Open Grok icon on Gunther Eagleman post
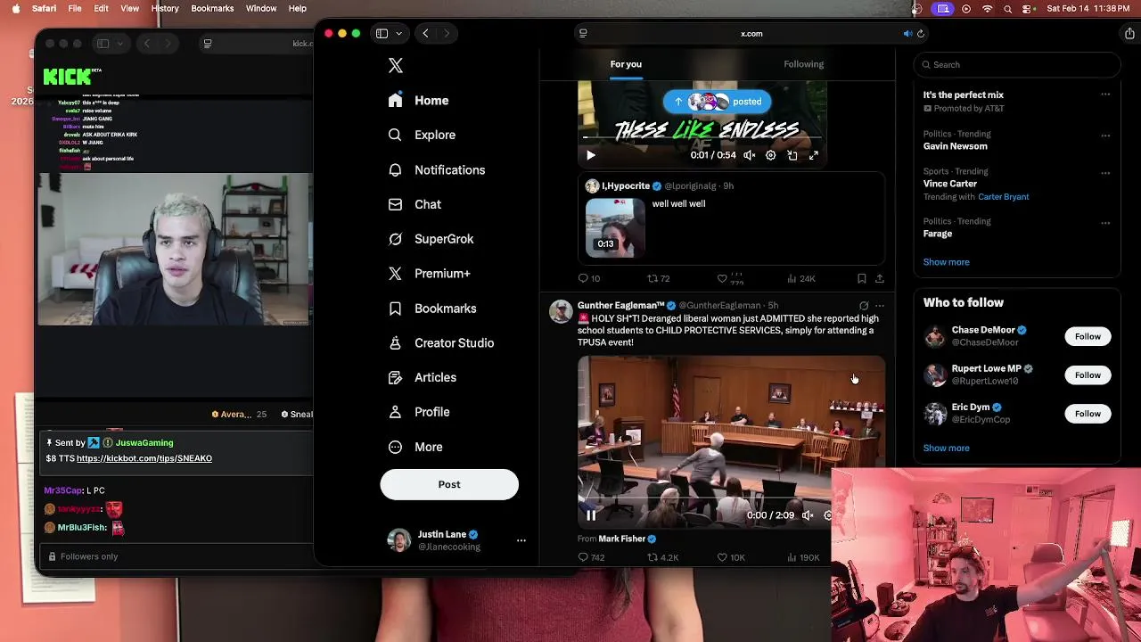1141x642 pixels. [864, 306]
